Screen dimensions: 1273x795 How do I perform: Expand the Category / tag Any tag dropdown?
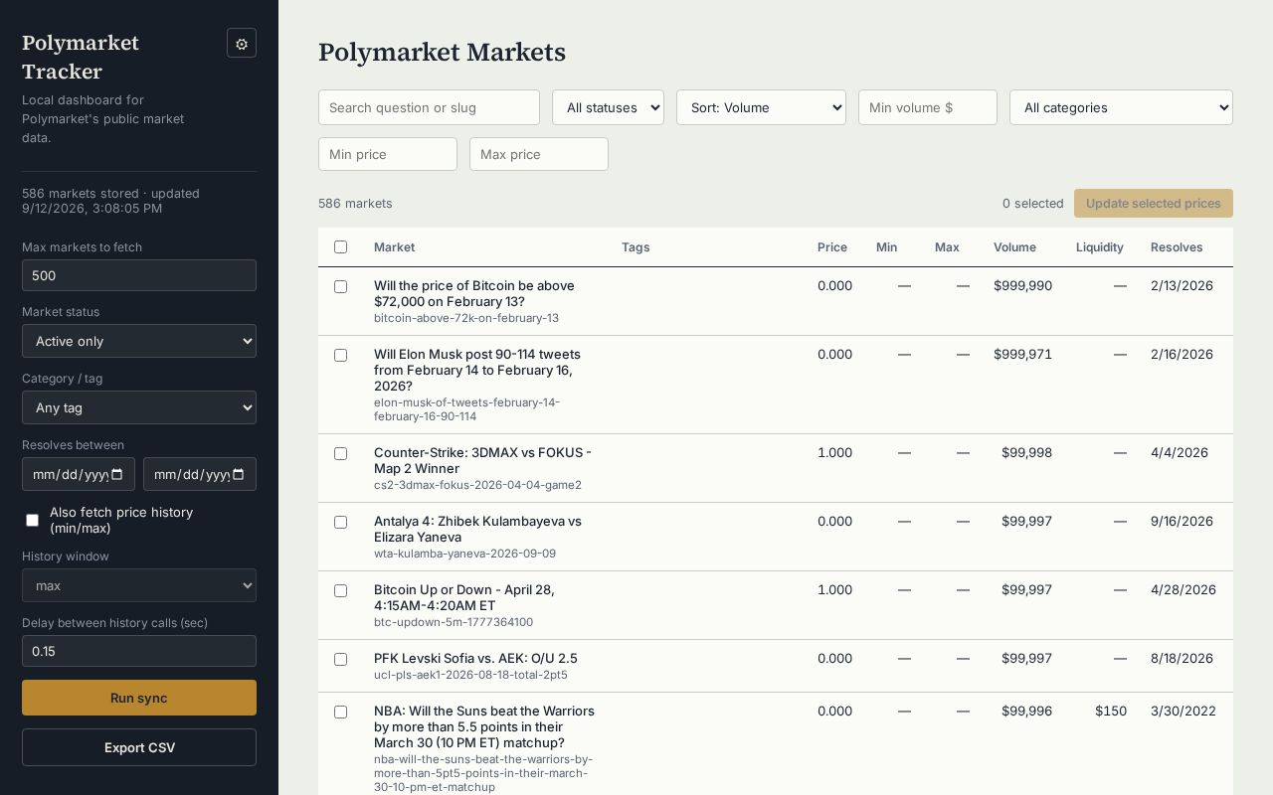[139, 407]
